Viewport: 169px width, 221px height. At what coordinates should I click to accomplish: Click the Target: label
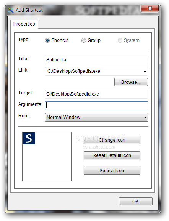coord(26,93)
